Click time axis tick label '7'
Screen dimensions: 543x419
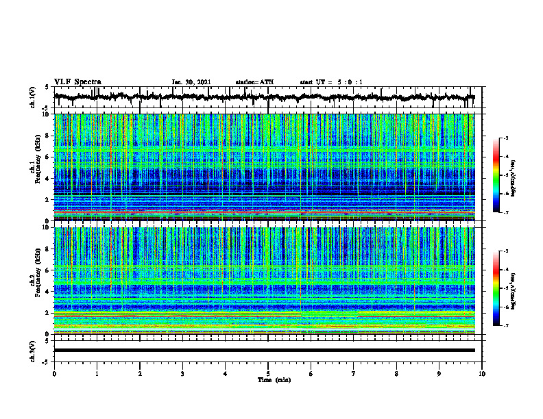(x=354, y=374)
